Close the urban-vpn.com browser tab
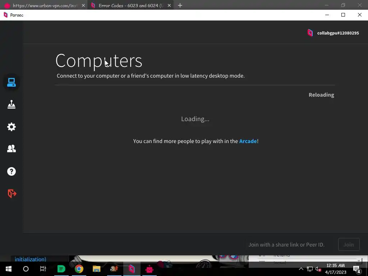 [83, 5]
